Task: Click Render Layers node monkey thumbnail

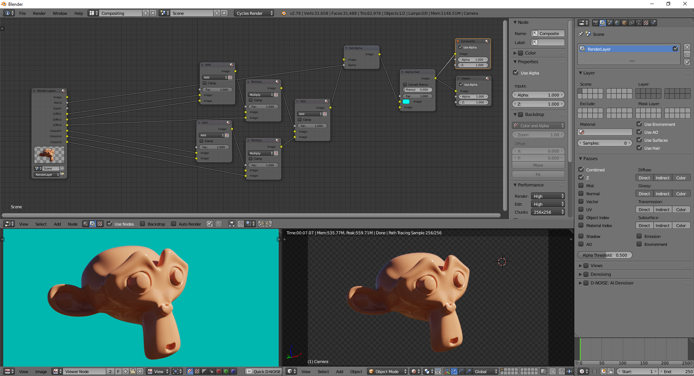Action: tap(50, 155)
